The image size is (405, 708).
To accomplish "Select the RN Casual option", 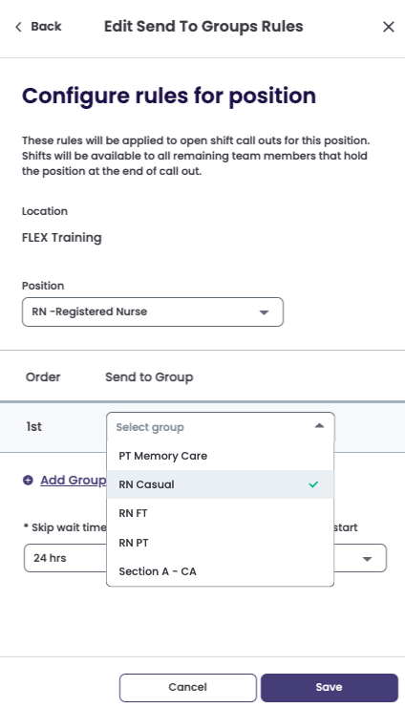I will click(x=221, y=484).
